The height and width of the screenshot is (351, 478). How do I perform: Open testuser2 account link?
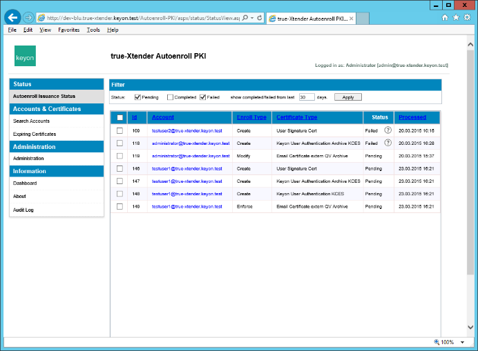coord(187,130)
